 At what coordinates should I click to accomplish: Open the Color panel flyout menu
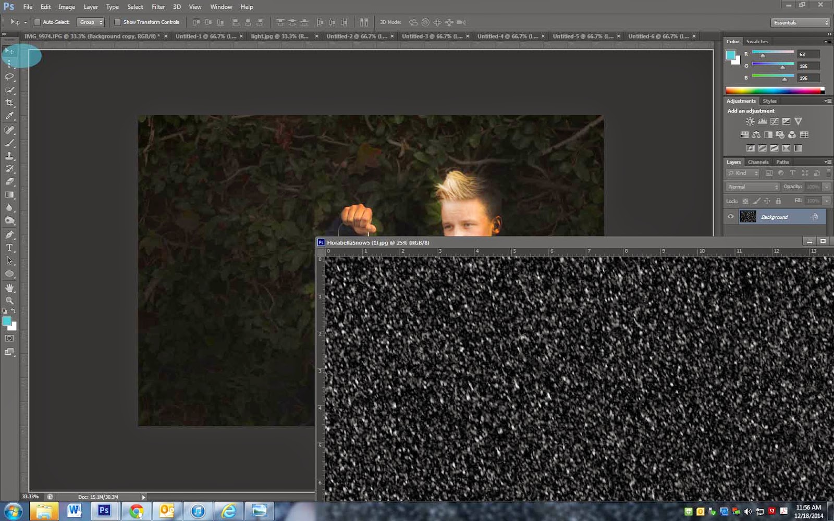828,41
